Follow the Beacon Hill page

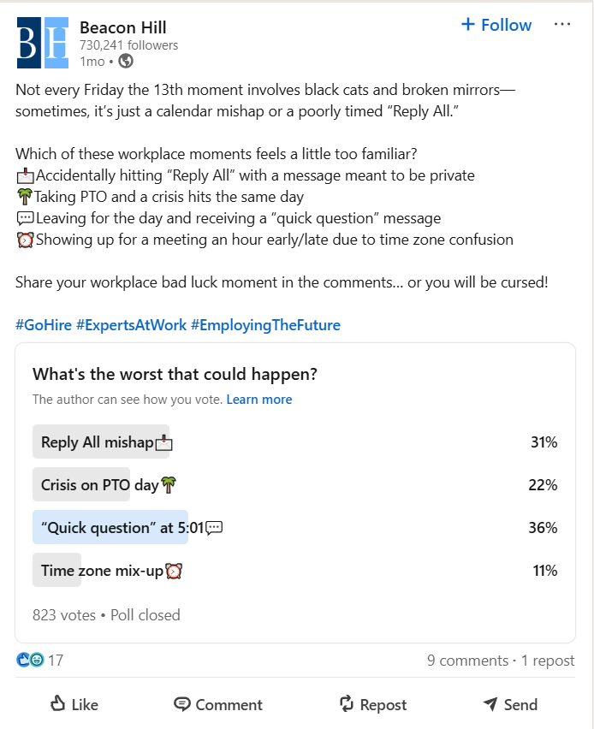click(x=496, y=25)
